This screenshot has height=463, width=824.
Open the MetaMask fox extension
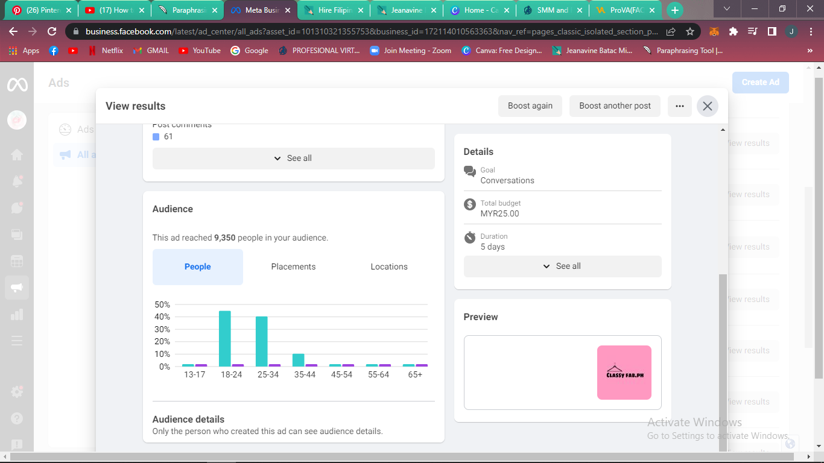coord(714,31)
